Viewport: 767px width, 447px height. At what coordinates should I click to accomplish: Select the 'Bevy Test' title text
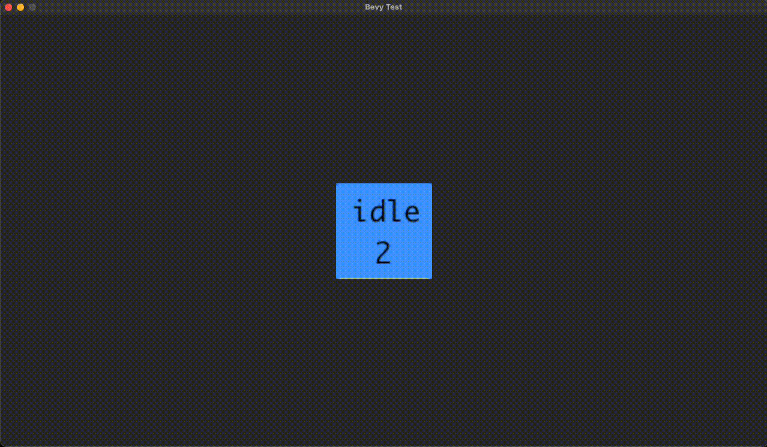pyautogui.click(x=383, y=7)
